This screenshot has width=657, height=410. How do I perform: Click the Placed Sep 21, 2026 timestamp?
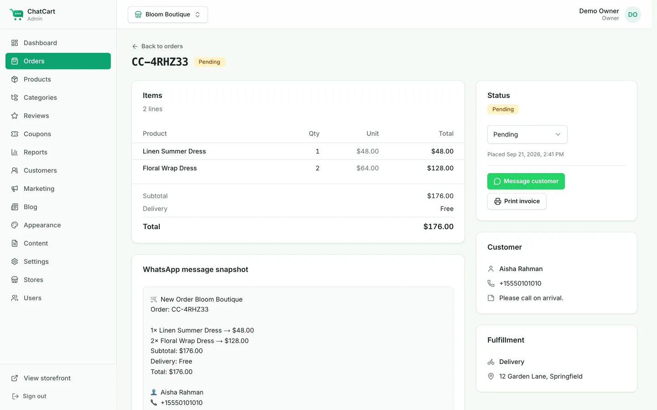(x=526, y=154)
